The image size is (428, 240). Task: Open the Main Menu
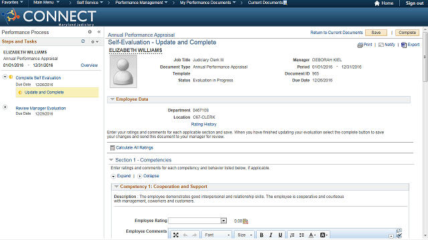click(46, 3)
